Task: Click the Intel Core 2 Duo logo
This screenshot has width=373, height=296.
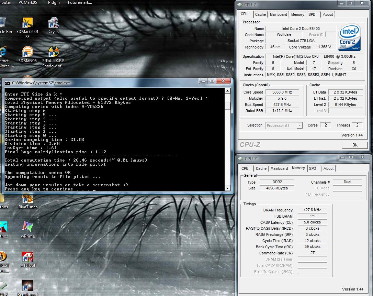Action: coord(349,37)
